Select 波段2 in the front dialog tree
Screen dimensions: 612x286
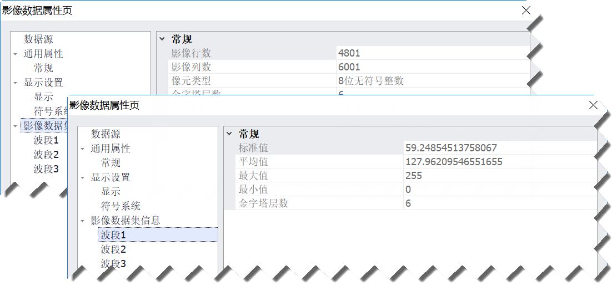coord(113,249)
